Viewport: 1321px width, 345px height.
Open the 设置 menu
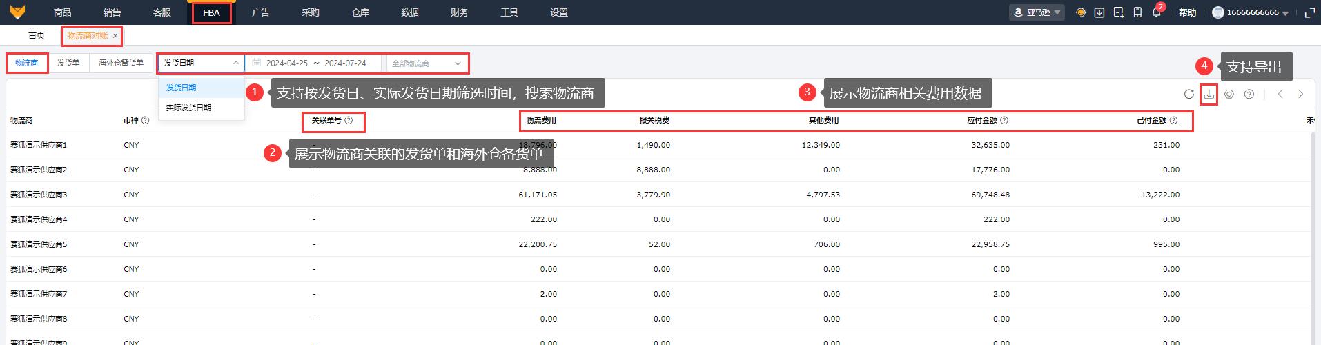pos(559,12)
